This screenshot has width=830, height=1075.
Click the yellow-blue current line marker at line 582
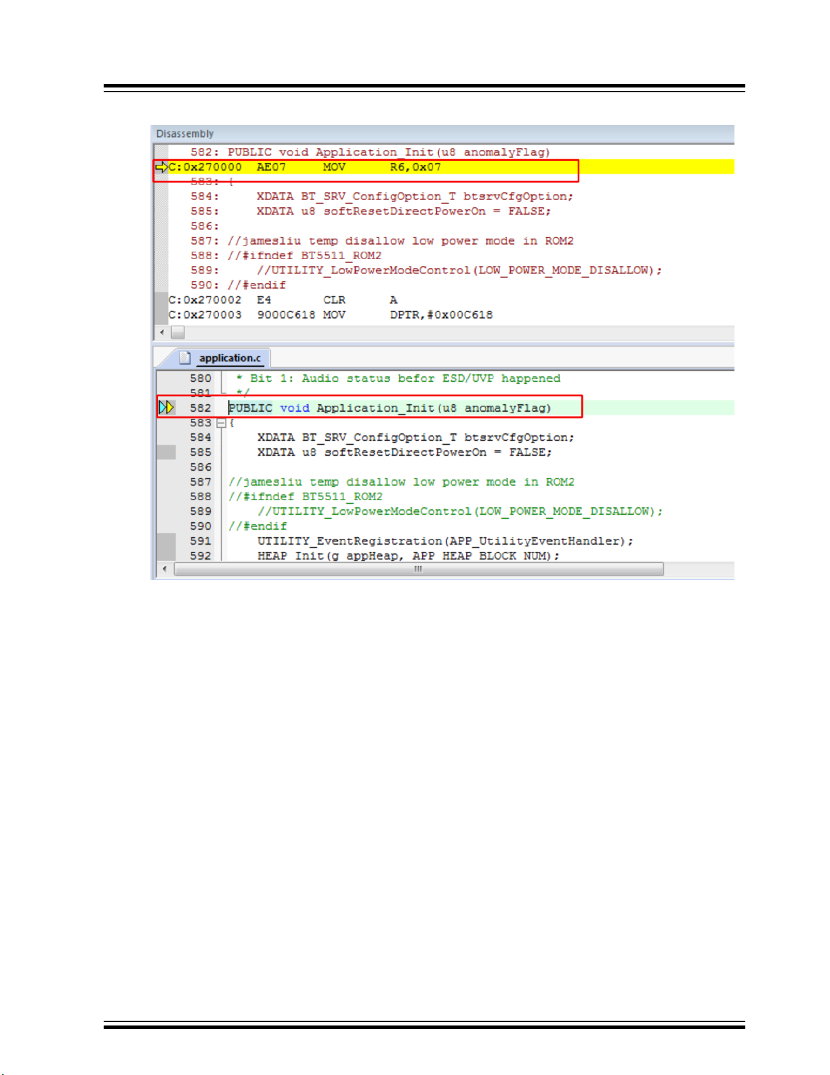click(x=166, y=408)
